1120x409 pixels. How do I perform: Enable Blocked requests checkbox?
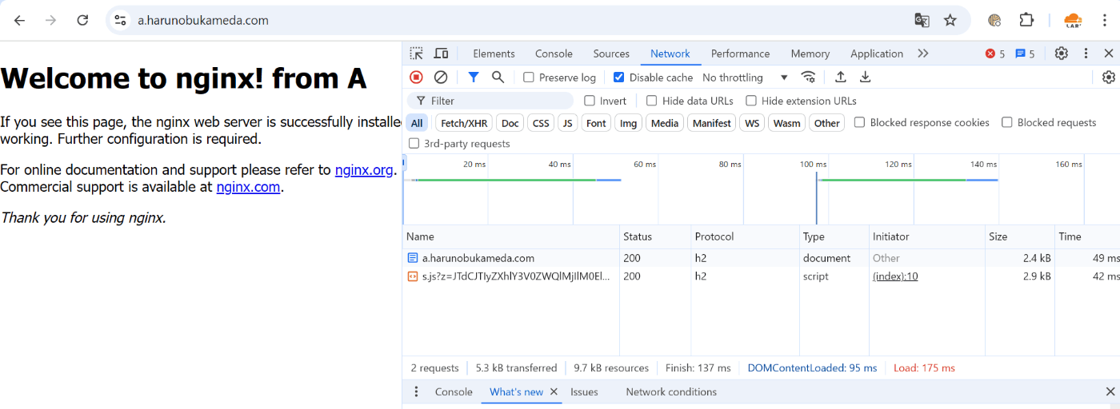pyautogui.click(x=1007, y=122)
